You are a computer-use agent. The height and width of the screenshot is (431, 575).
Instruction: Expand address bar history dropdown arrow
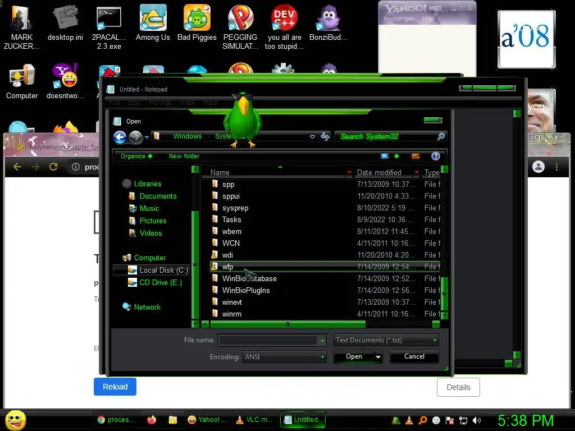pos(312,137)
